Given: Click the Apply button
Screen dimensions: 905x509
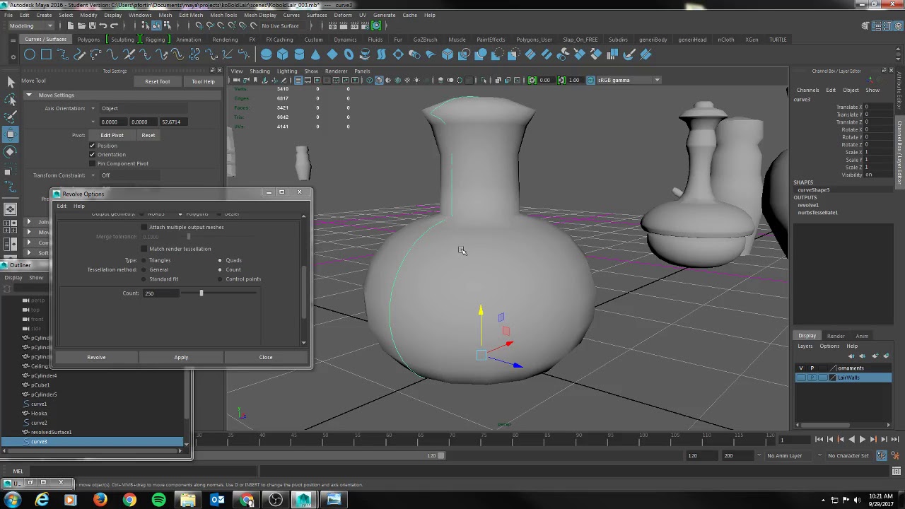Looking at the screenshot, I should pyautogui.click(x=181, y=357).
